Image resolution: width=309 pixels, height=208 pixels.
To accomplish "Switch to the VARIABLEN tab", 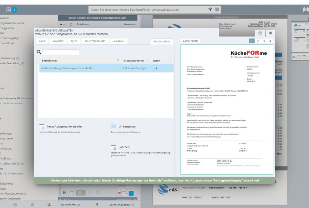I will (118, 41).
